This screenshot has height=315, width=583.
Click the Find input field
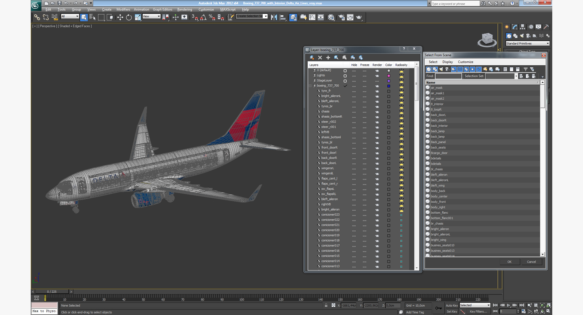click(448, 76)
